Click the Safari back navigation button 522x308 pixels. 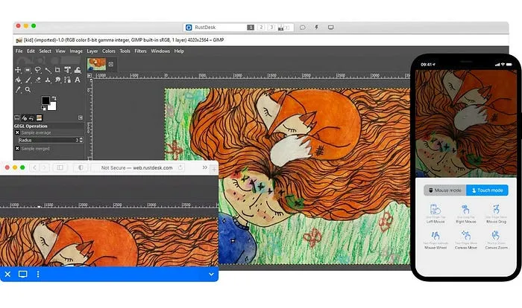[34, 168]
